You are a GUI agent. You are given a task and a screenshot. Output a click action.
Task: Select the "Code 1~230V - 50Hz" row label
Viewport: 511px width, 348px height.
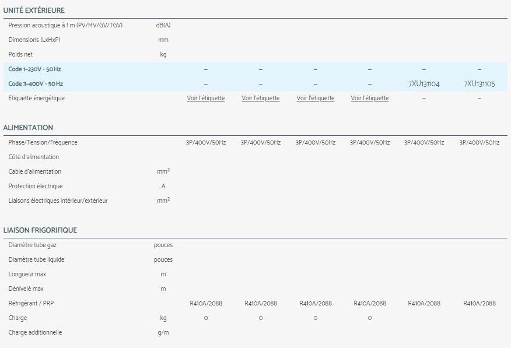36,69
